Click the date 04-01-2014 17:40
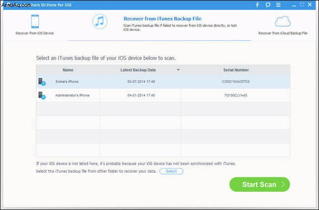This screenshot has height=210, width=319. tap(141, 95)
